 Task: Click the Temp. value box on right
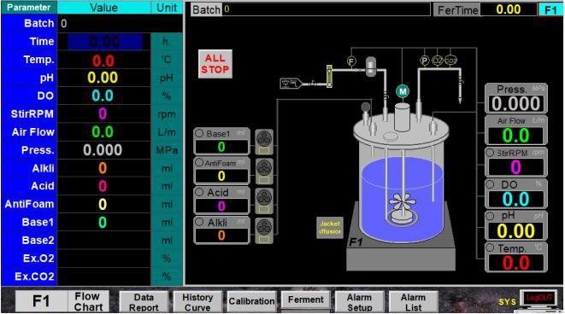515,263
